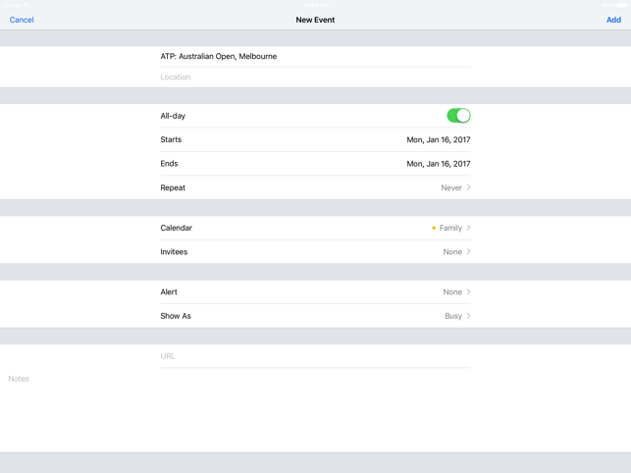
Task: Tap the Ends label
Action: 169,164
